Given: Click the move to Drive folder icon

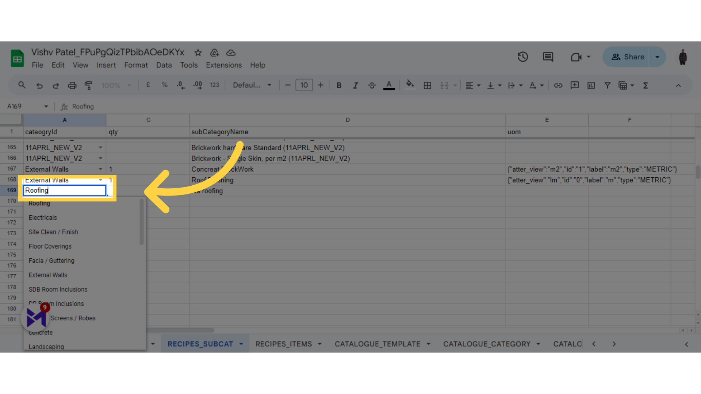Looking at the screenshot, I should click(214, 53).
